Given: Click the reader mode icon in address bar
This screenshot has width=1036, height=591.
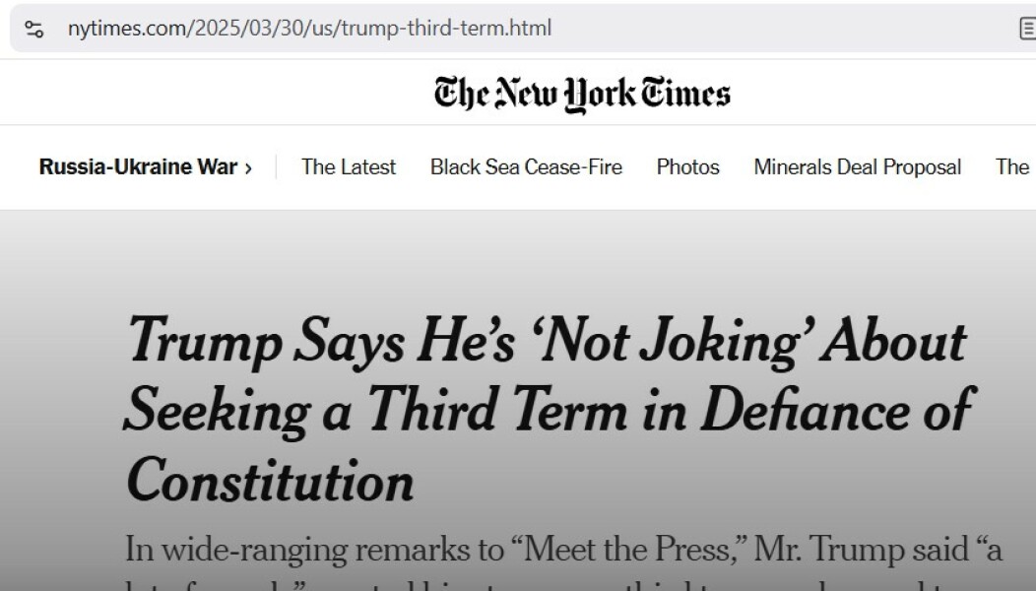Looking at the screenshot, I should point(1026,29).
